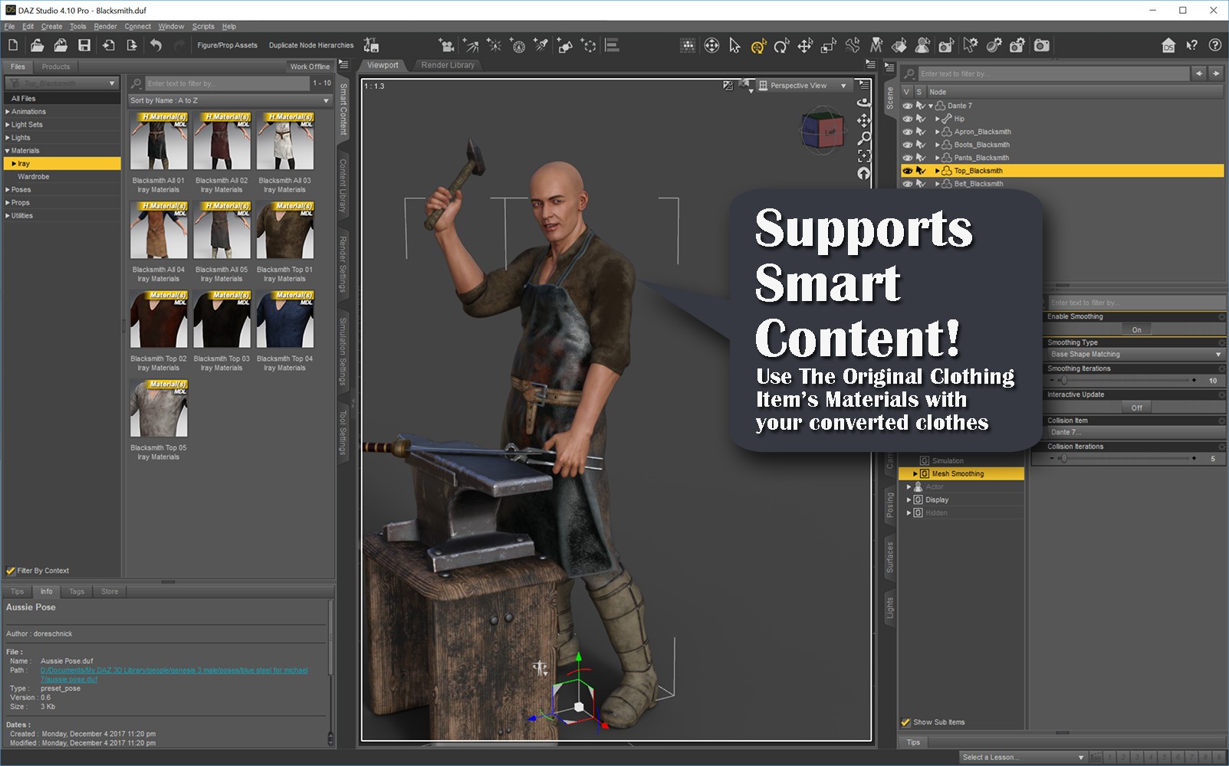Switch to the Tags tab

point(77,591)
